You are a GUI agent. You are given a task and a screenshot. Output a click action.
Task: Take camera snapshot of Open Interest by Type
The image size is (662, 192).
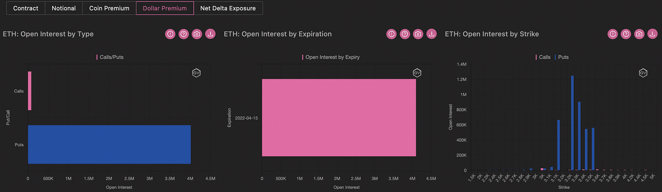[197, 34]
